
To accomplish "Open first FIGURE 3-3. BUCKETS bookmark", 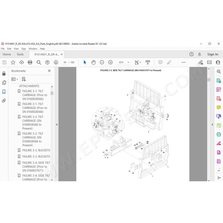I will [x=36, y=150].
